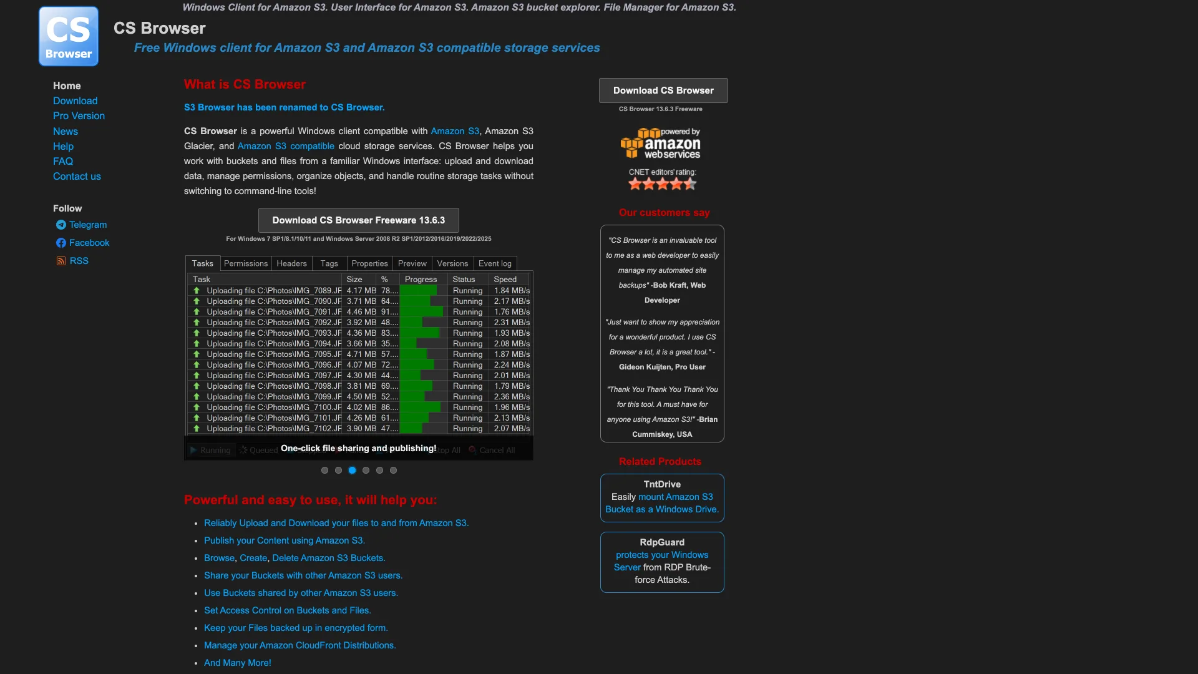1198x674 pixels.
Task: Open the protects your Windows Server link
Action: click(x=661, y=560)
